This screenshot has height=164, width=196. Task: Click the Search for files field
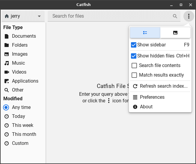coord(111,16)
